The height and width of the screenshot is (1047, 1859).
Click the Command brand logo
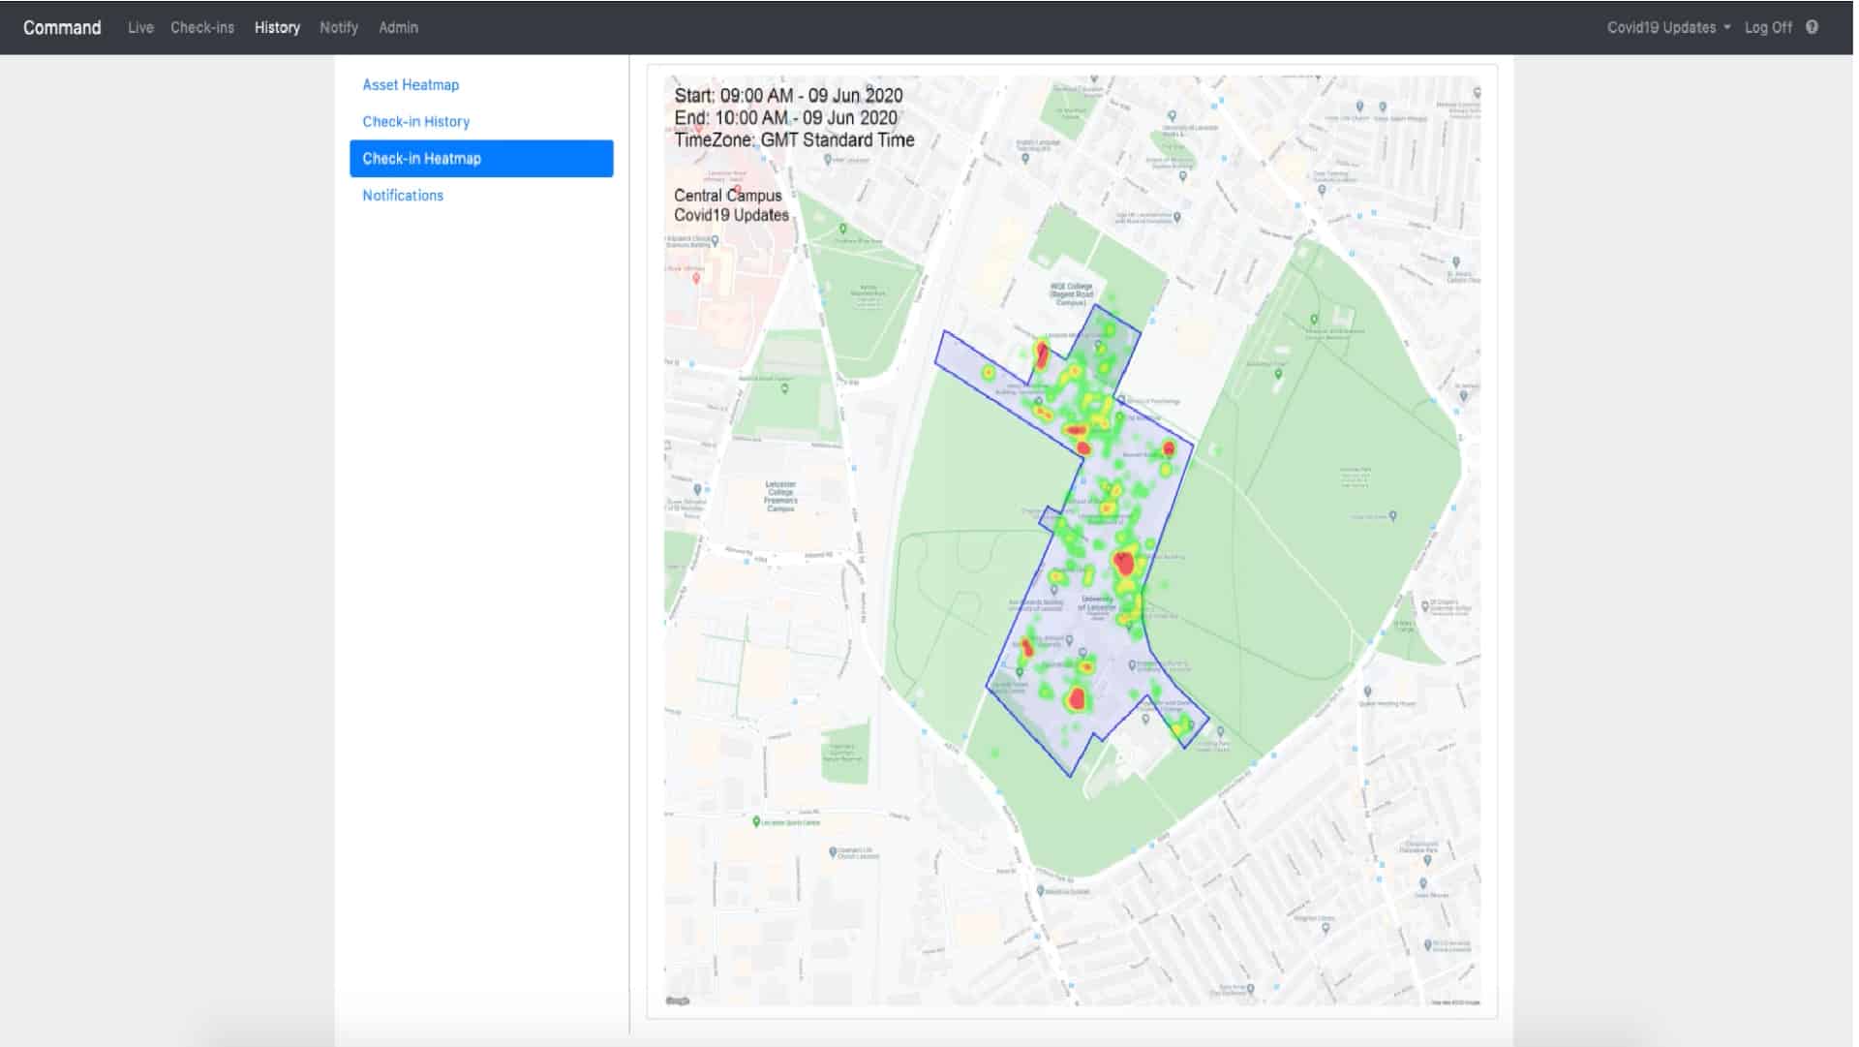[61, 27]
